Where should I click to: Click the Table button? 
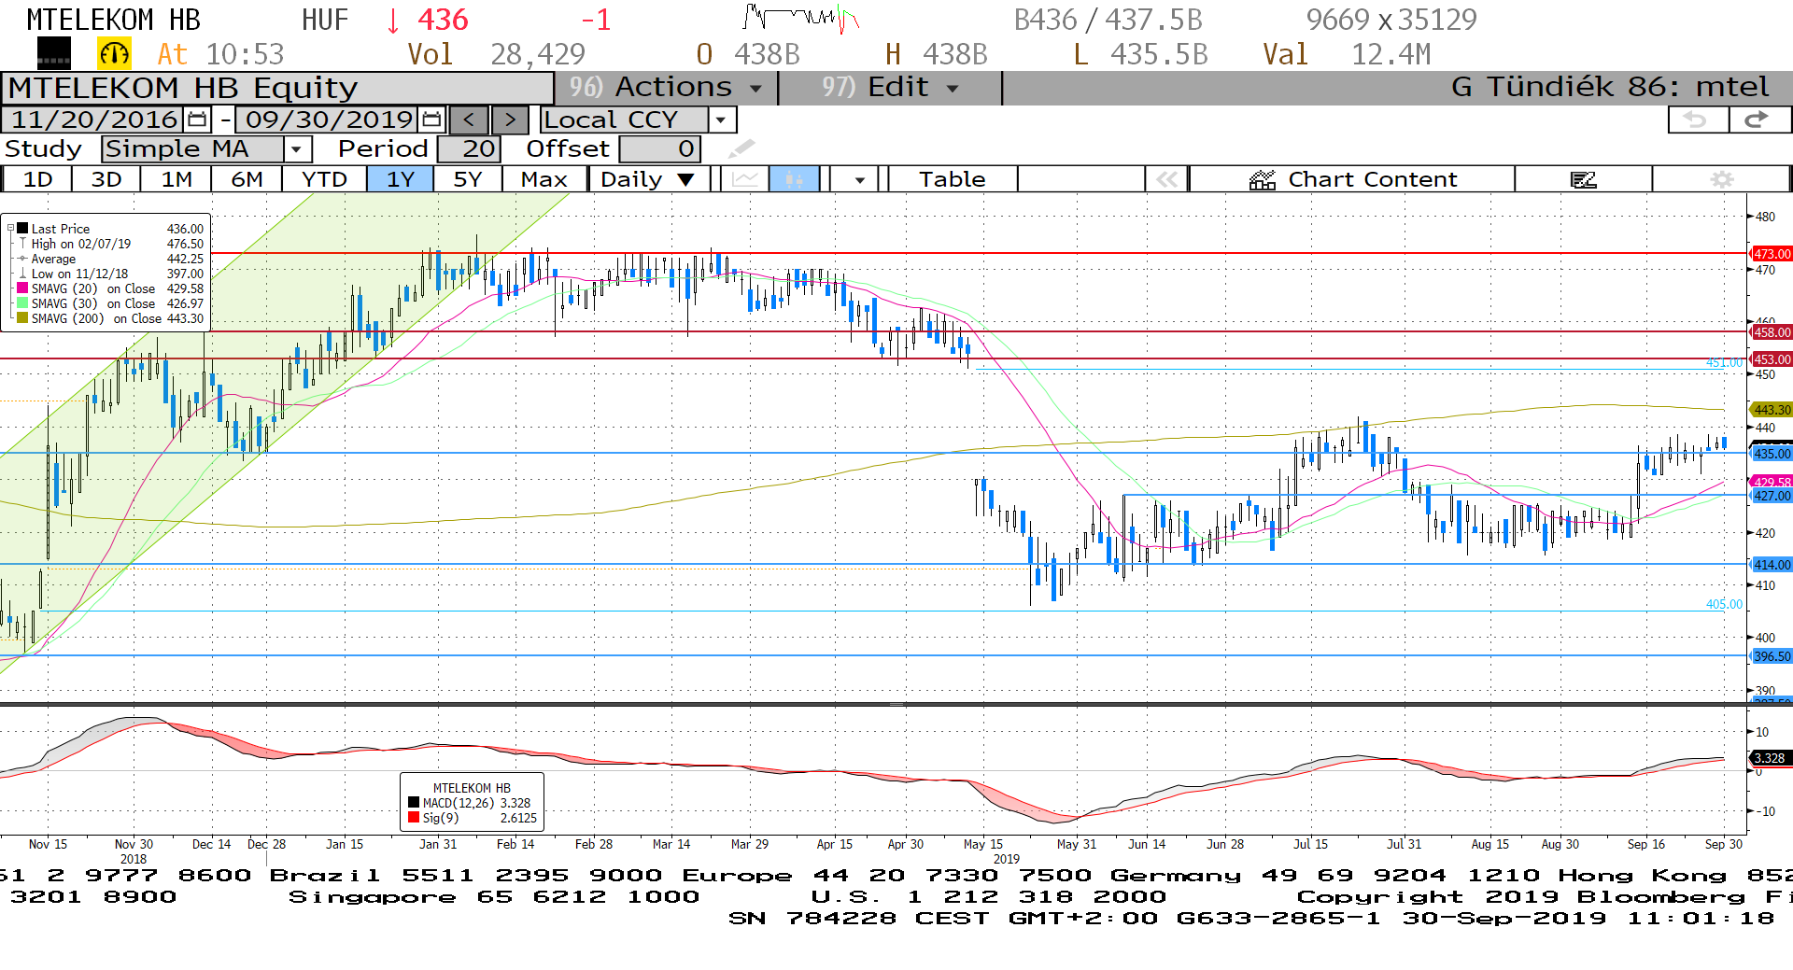[x=953, y=179]
